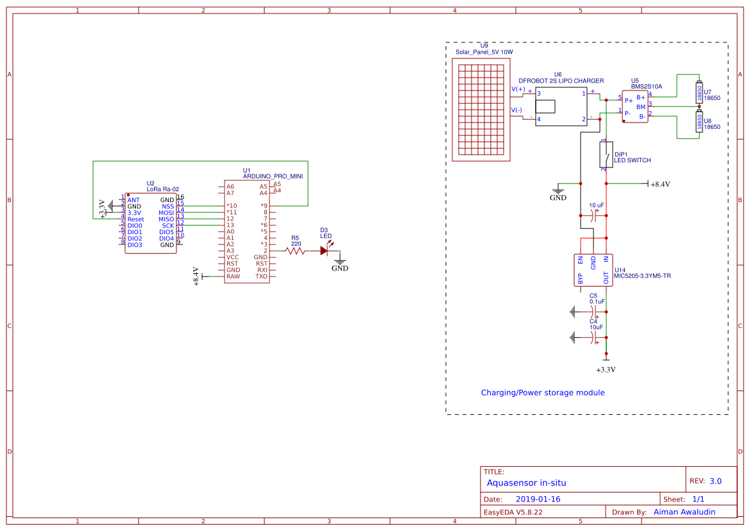Click the LED diode symbol D3
750x531 pixels.
coord(325,251)
